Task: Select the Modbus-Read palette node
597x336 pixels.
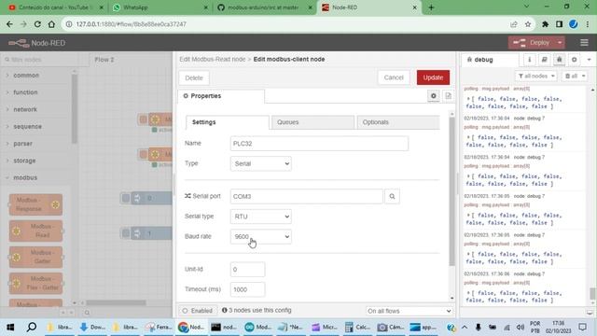Action: [35, 231]
